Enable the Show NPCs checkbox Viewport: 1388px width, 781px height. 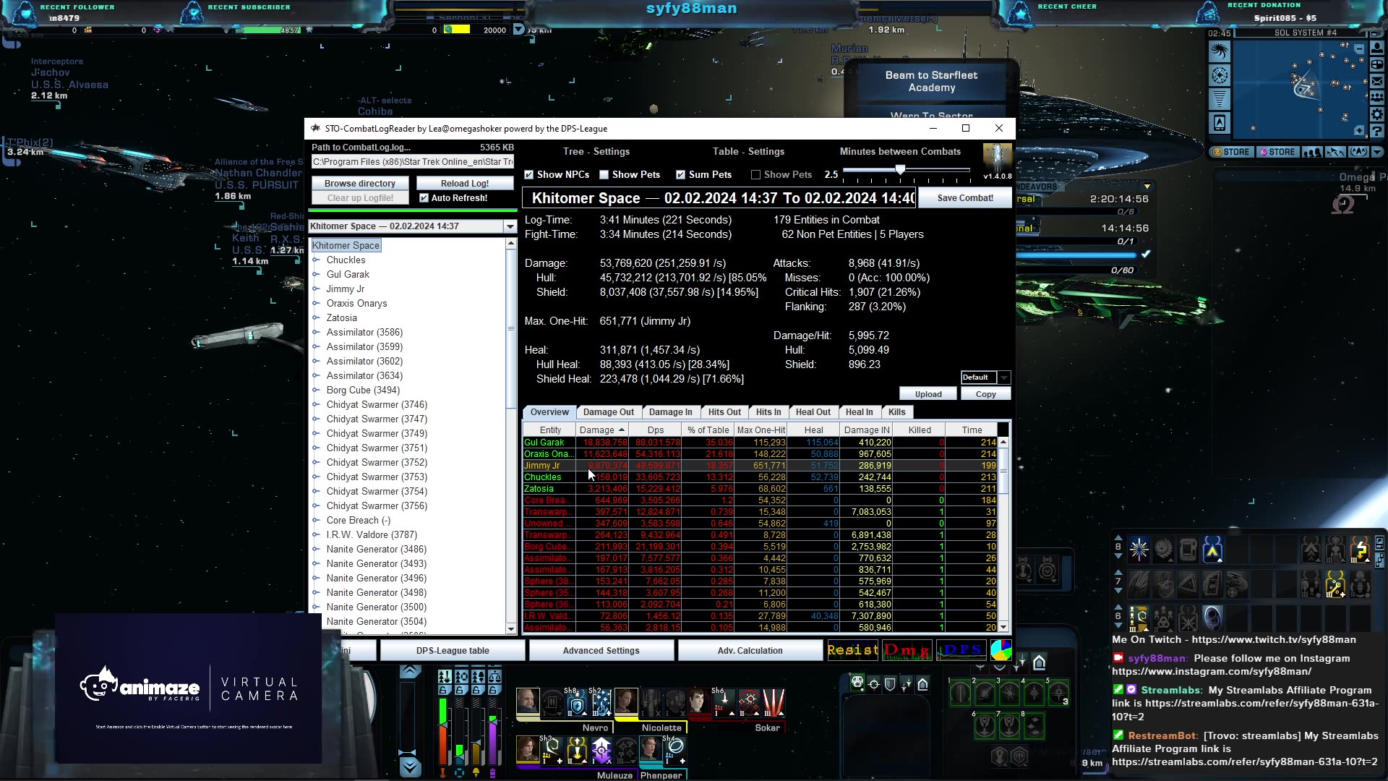click(x=530, y=174)
